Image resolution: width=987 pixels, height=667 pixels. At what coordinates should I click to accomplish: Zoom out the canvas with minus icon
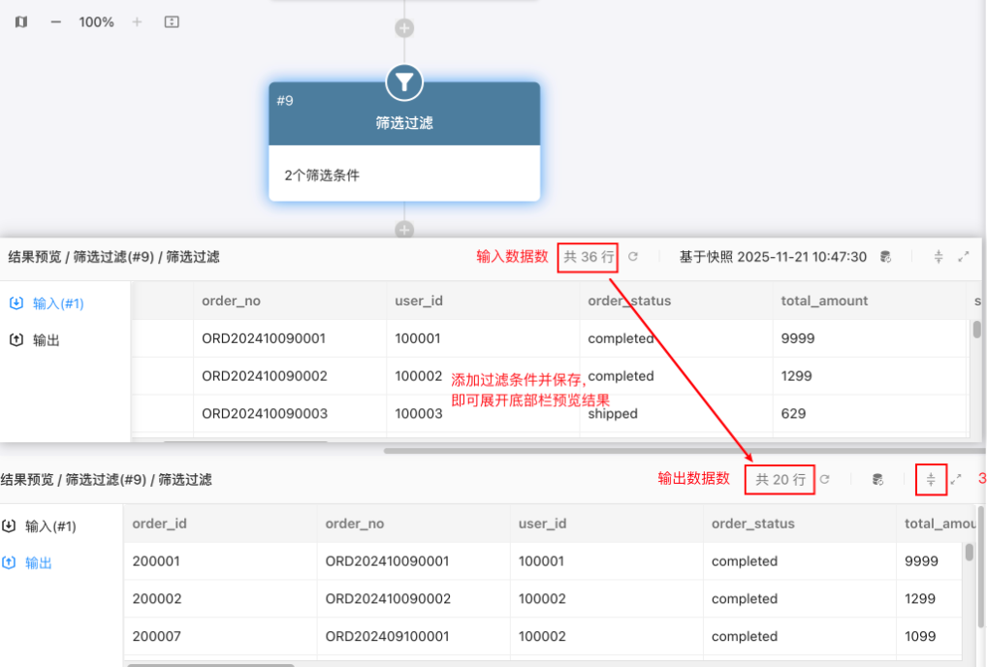pyautogui.click(x=56, y=21)
